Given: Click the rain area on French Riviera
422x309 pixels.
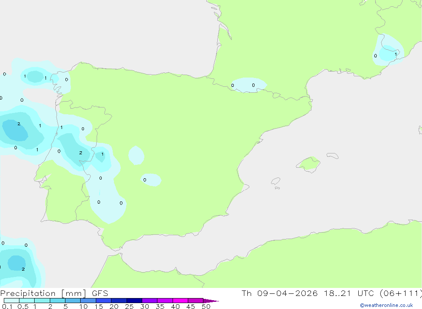Looking at the screenshot, I should tap(387, 50).
